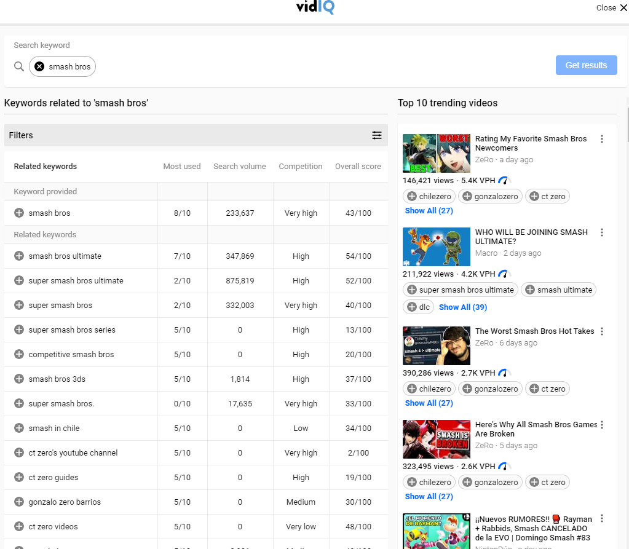Add 'ct zero videos' keyword
Screen dimensions: 629x549
click(19, 526)
